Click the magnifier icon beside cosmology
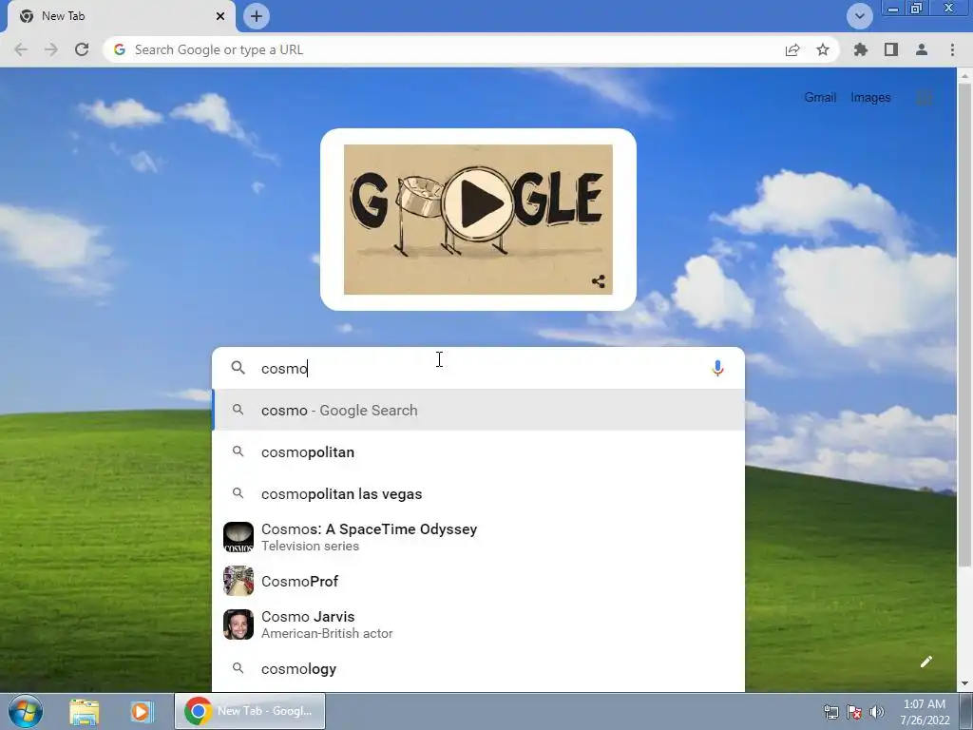Image resolution: width=973 pixels, height=730 pixels. 238,668
